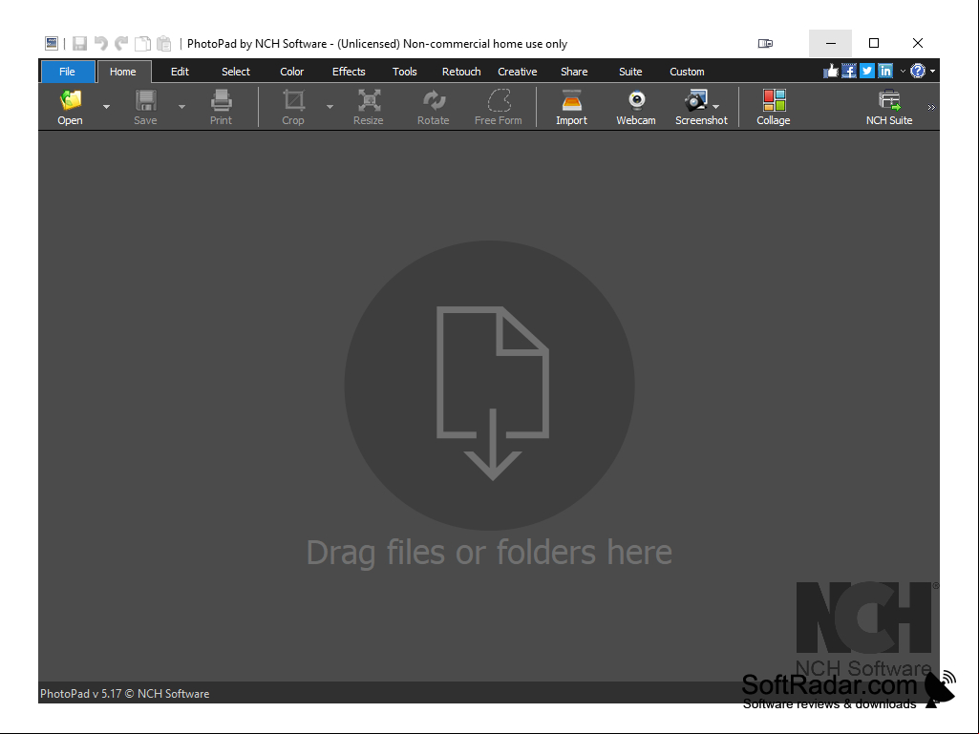Click 'Drag files or folders here' text
The height and width of the screenshot is (734, 979).
coord(489,553)
